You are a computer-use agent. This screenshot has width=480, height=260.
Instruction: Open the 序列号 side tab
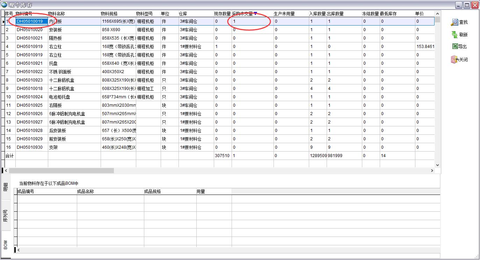5,216
